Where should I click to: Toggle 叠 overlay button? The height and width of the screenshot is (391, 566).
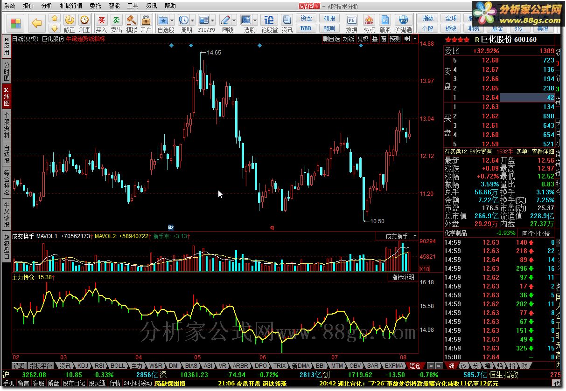pos(375,39)
